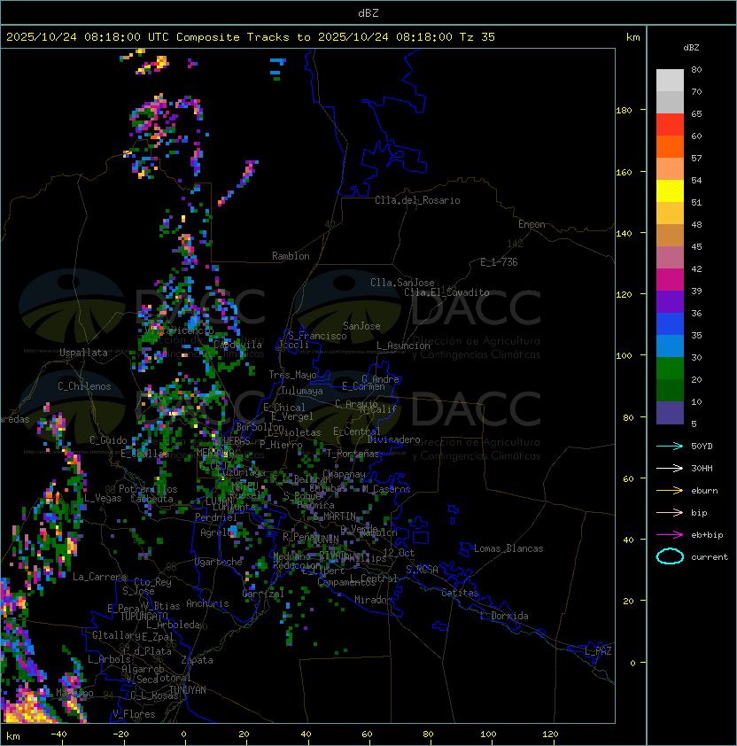This screenshot has width=737, height=746.
Task: Click the Uspallata town label
Action: point(83,353)
